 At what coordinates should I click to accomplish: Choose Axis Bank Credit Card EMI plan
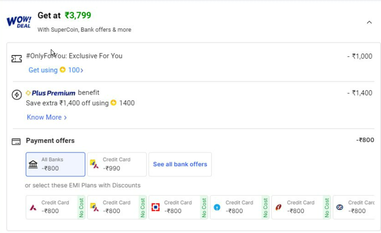point(55,207)
